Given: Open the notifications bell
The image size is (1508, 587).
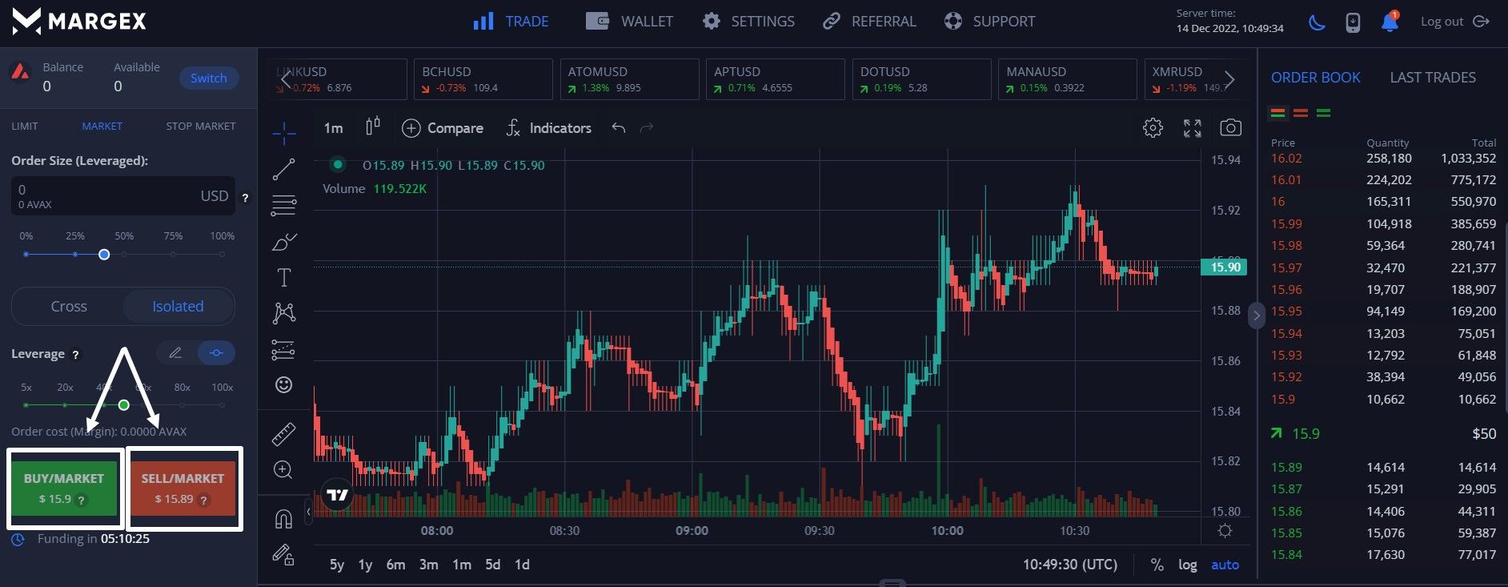Looking at the screenshot, I should tap(1390, 22).
